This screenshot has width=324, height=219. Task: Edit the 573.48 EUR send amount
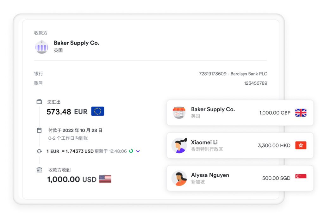click(x=67, y=112)
